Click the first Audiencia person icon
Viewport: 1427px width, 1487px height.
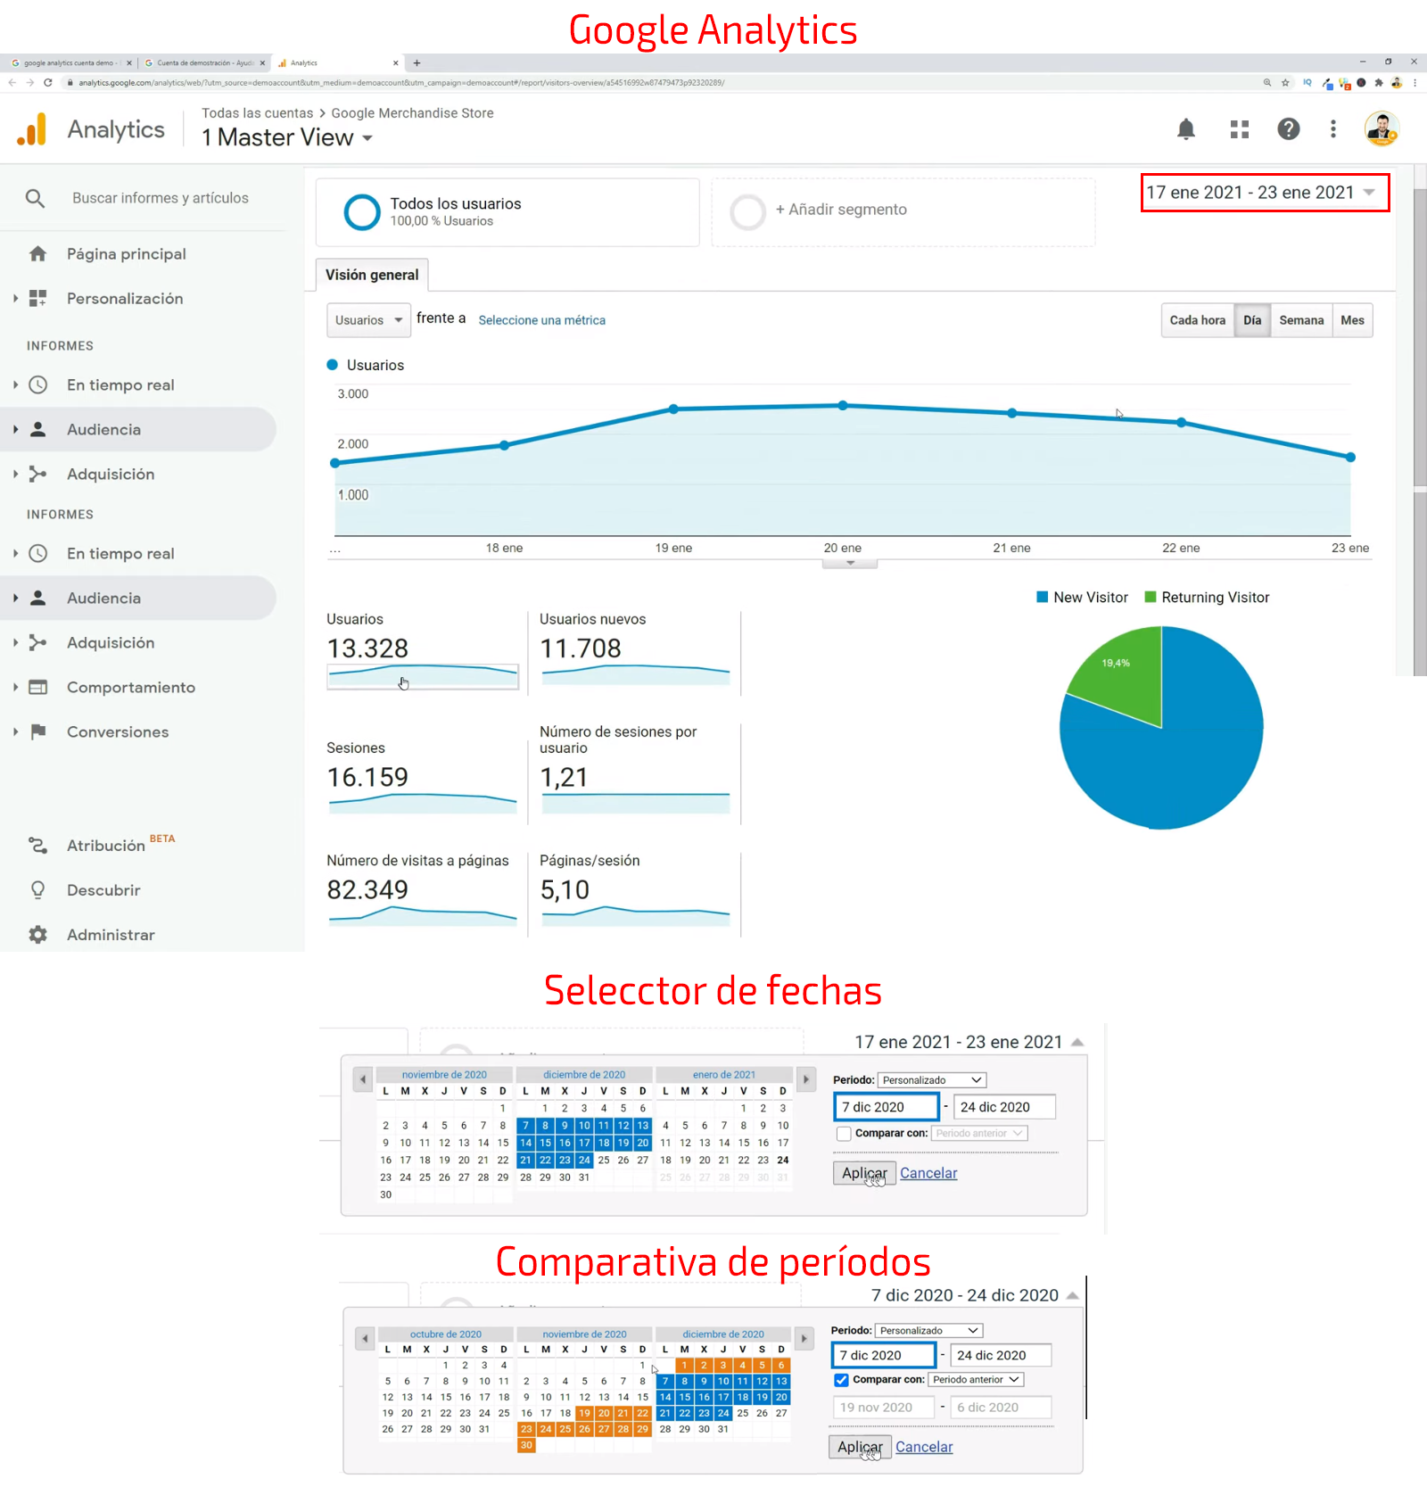[x=37, y=430]
